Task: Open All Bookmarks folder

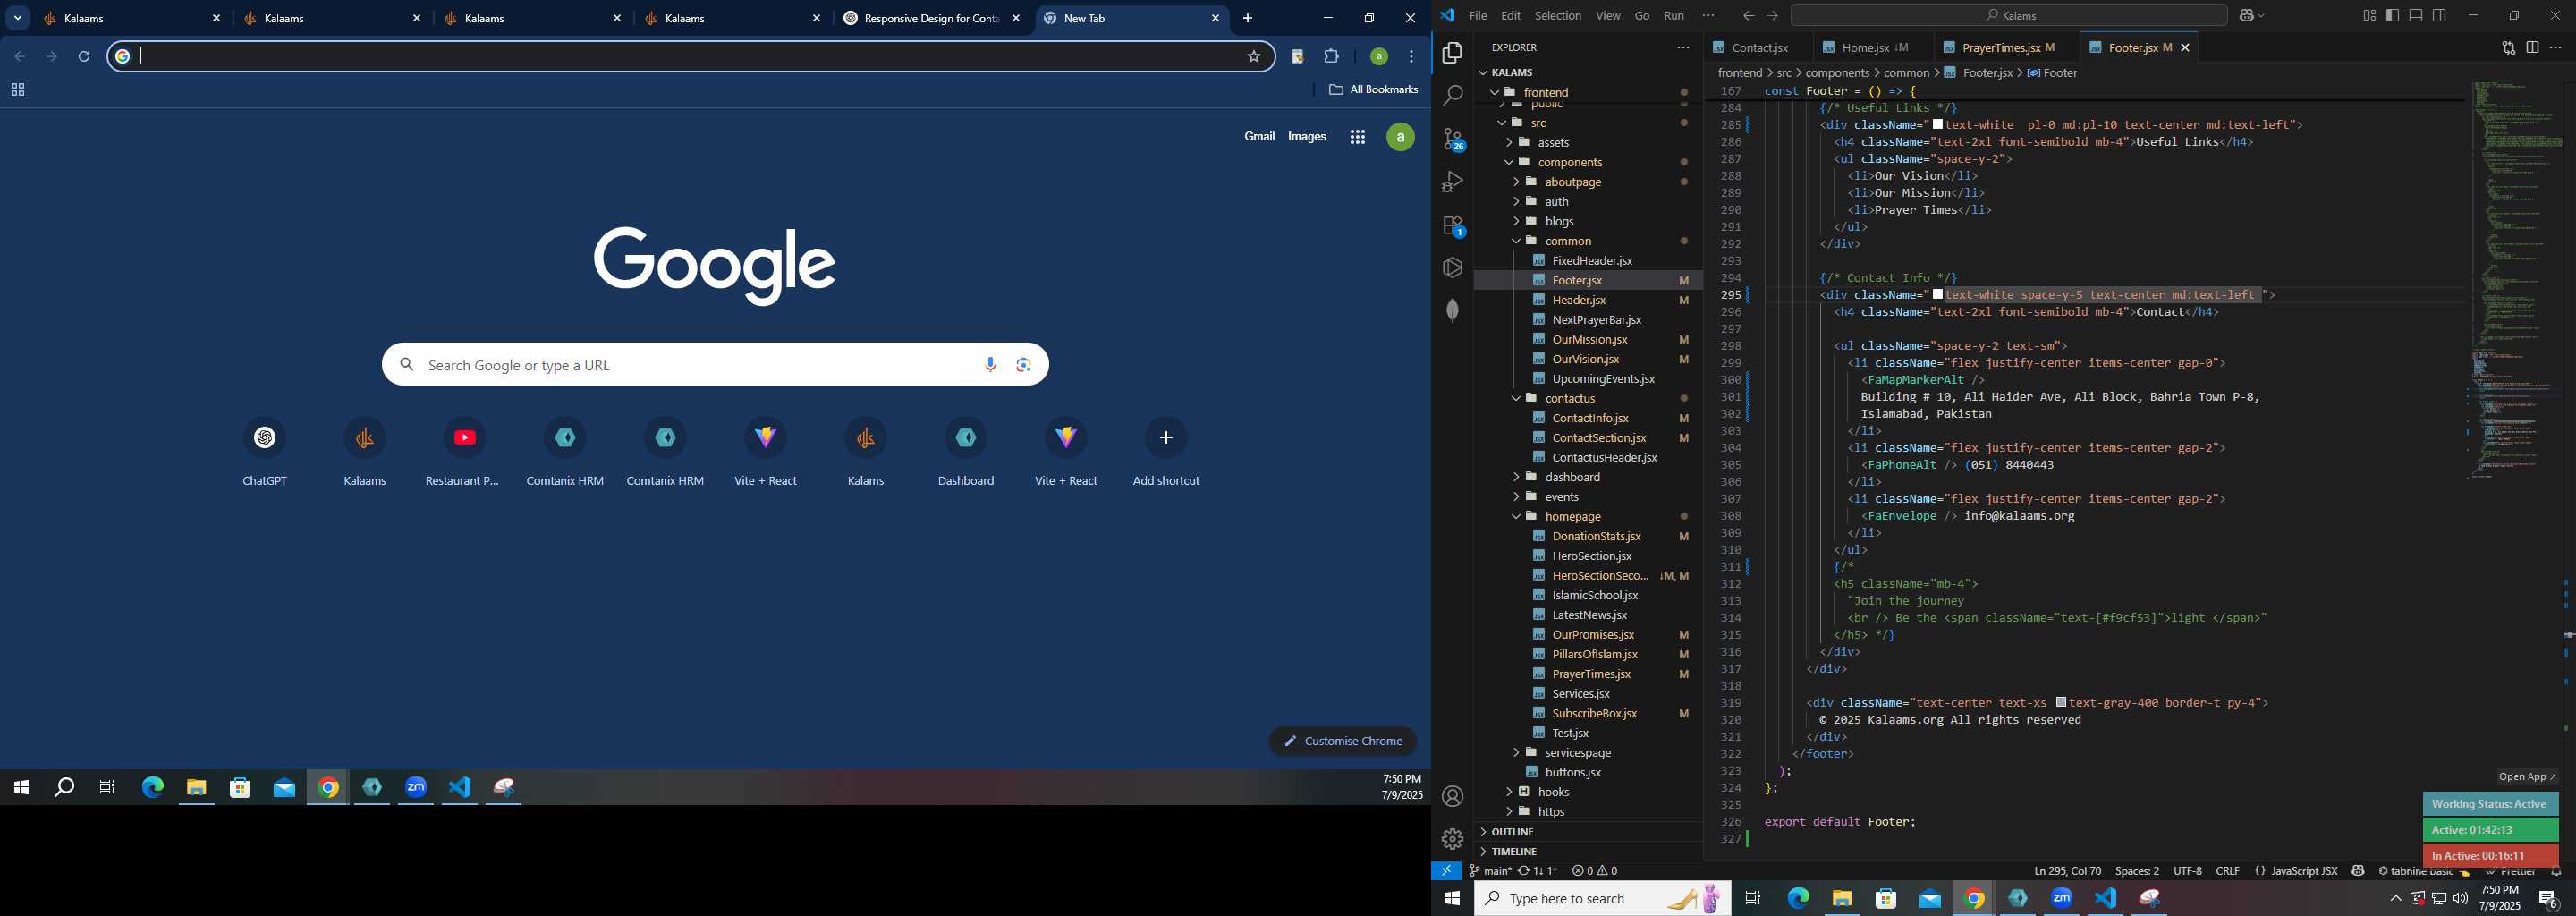Action: 1373,90
